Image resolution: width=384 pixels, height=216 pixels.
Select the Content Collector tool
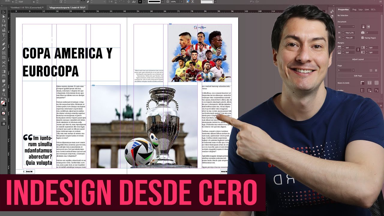4,30
